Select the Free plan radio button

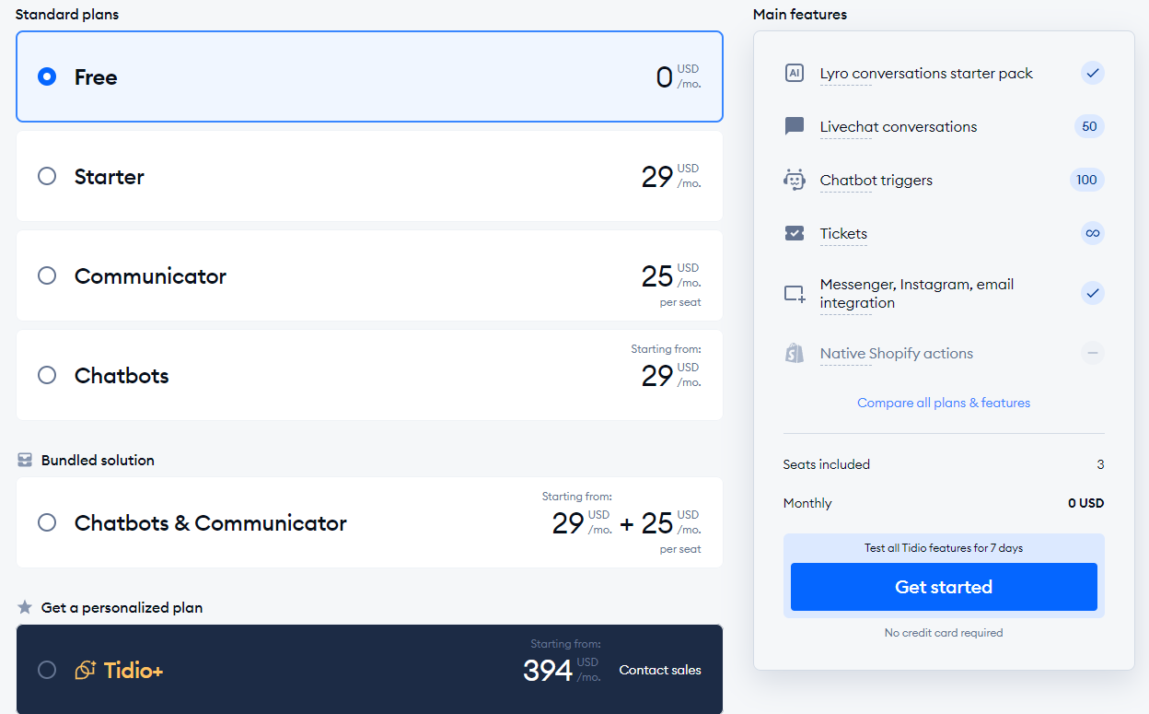(x=47, y=76)
